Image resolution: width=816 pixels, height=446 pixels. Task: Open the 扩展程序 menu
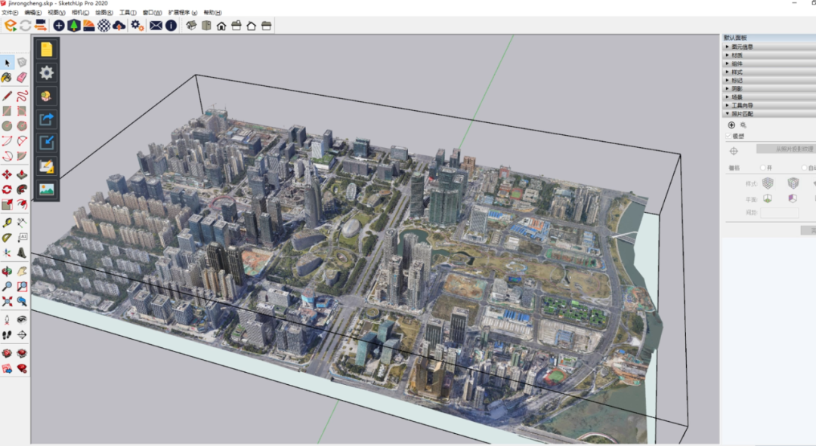coord(182,13)
